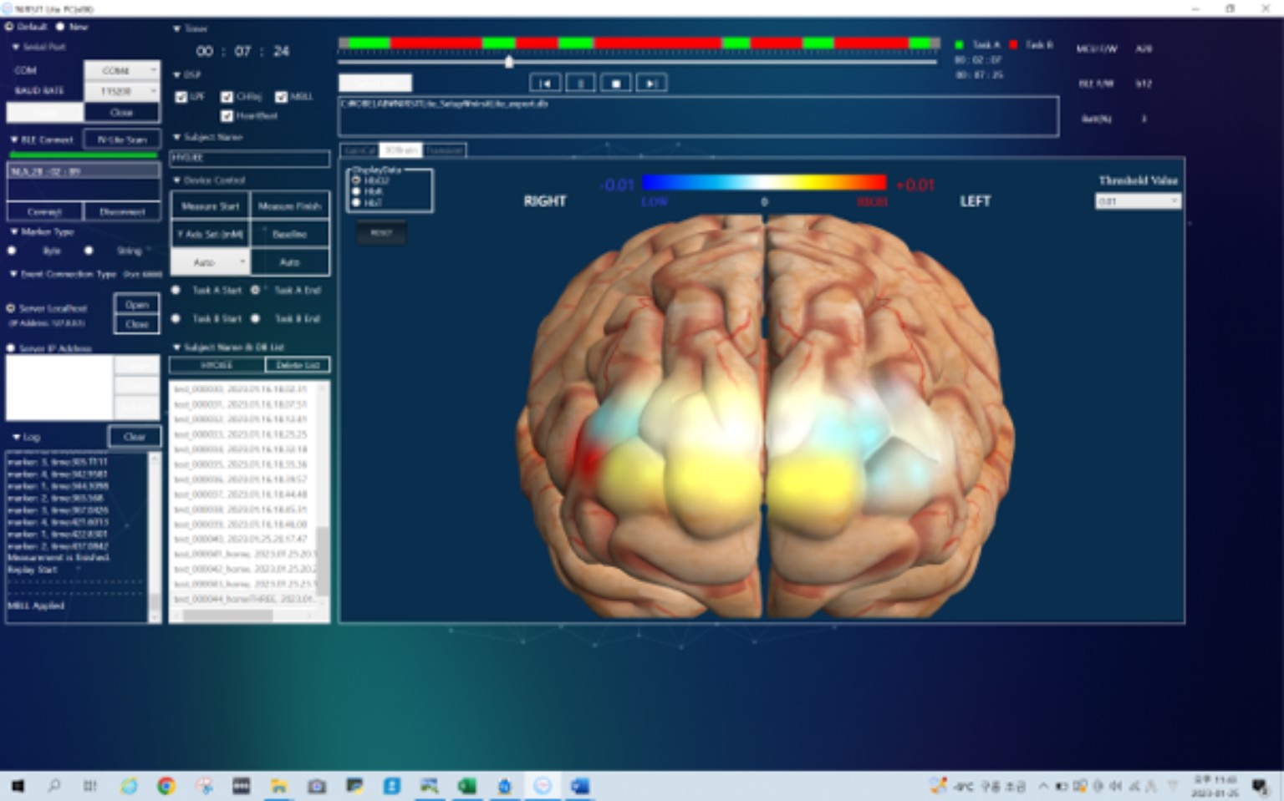Click the Subject Name input field
This screenshot has height=801, width=1284.
pyautogui.click(x=250, y=158)
